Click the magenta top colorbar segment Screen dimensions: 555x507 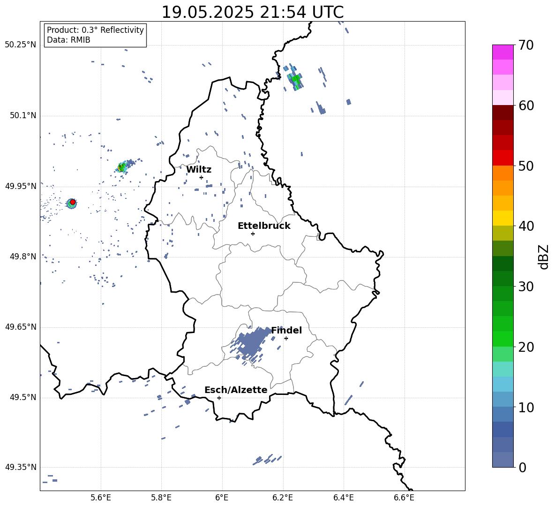click(503, 52)
